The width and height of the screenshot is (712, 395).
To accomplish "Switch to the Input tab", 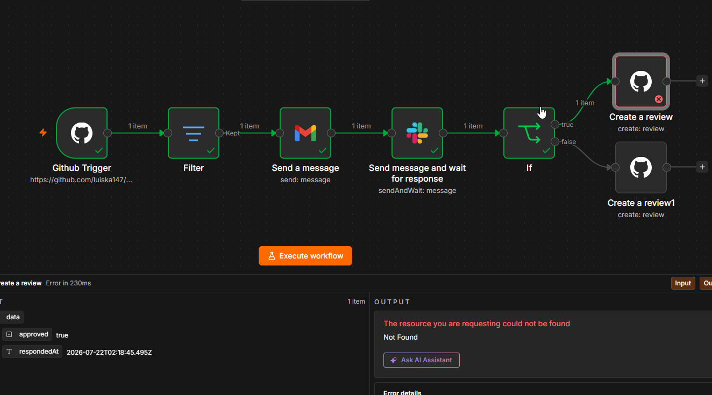I will [x=683, y=283].
